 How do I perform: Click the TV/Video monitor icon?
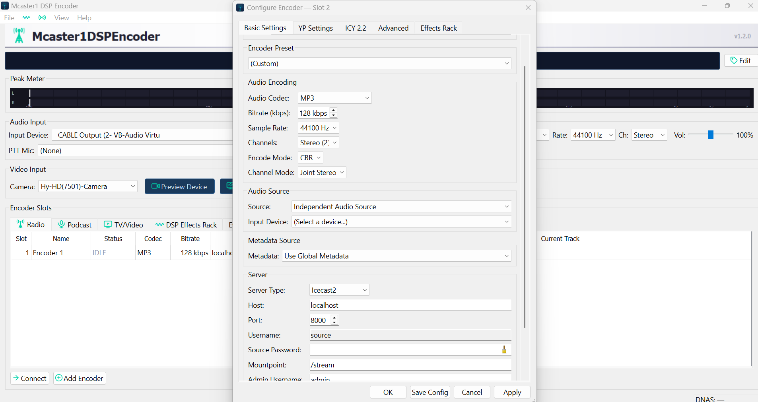pyautogui.click(x=107, y=224)
